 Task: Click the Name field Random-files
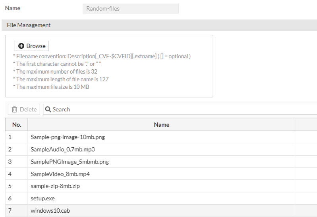tap(130, 8)
